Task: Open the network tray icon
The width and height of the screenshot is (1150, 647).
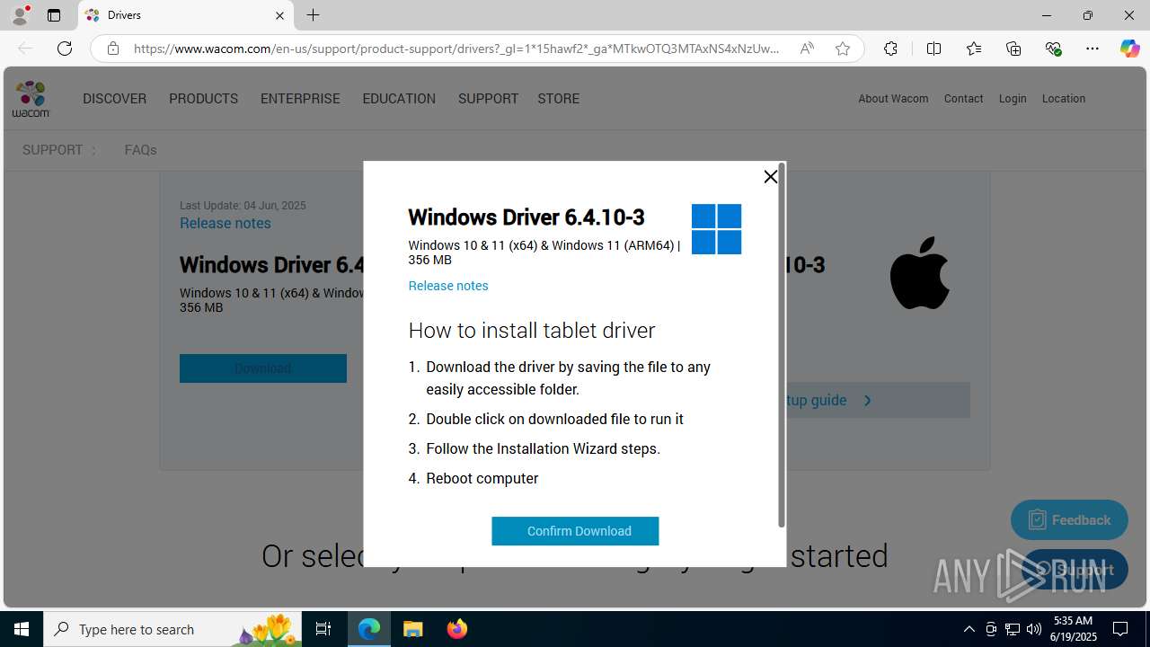Action: [1013, 629]
